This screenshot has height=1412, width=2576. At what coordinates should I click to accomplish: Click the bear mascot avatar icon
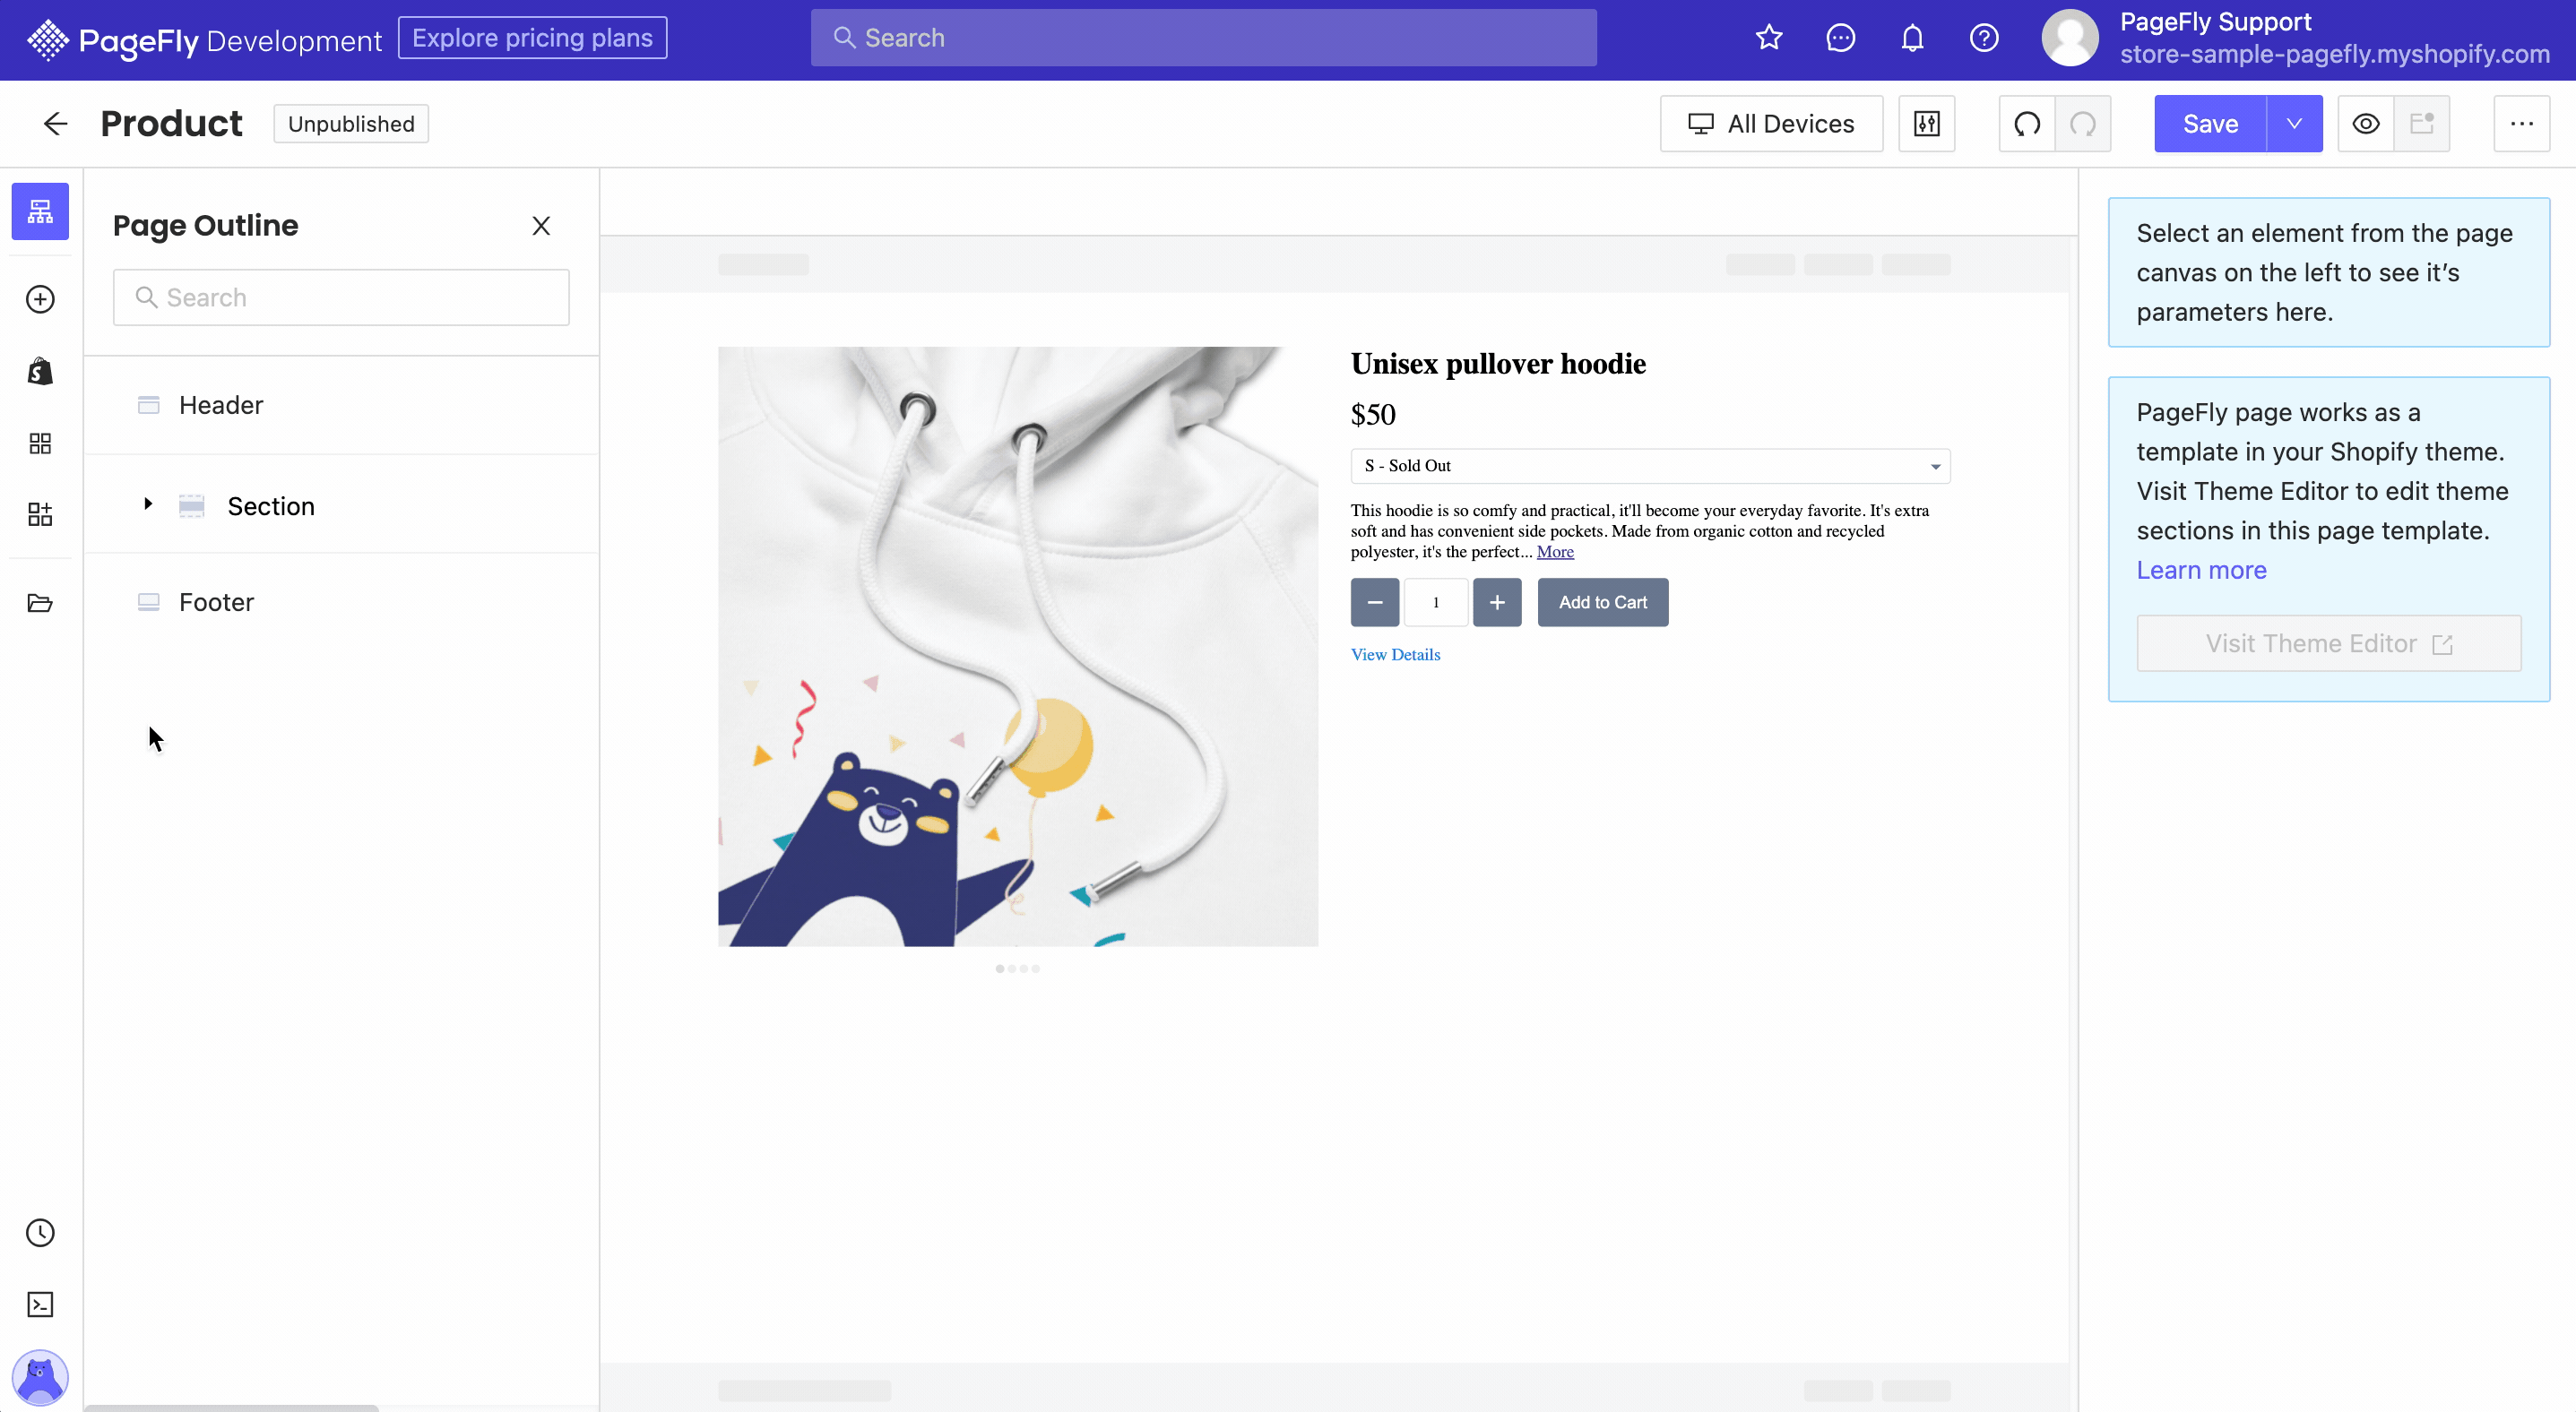click(x=40, y=1377)
